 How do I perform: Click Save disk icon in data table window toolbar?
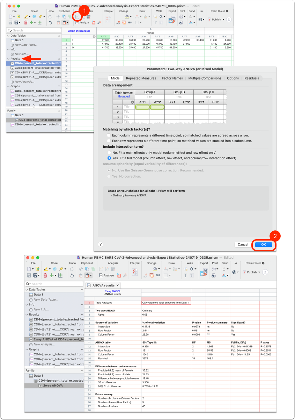[x=10, y=23]
